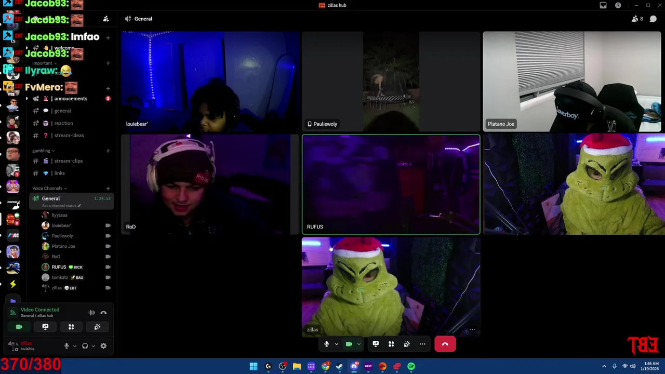665x374 pixels.
Task: Open soundboard in left voice panel
Action: (97, 327)
